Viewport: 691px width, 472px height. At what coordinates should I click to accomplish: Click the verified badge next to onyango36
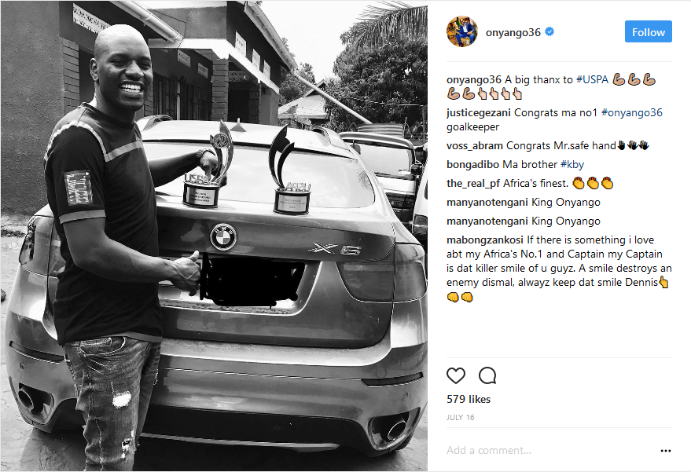click(x=549, y=31)
